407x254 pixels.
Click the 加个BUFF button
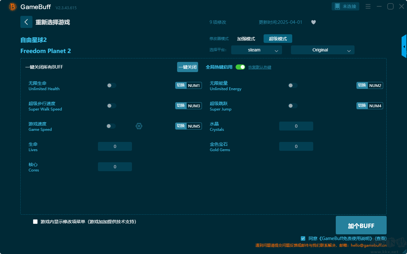coord(361,226)
